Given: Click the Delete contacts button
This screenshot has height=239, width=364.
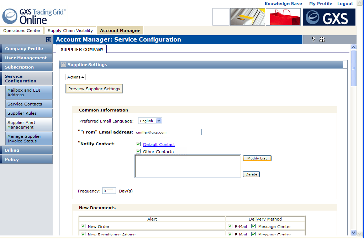Looking at the screenshot, I should [x=252, y=174].
